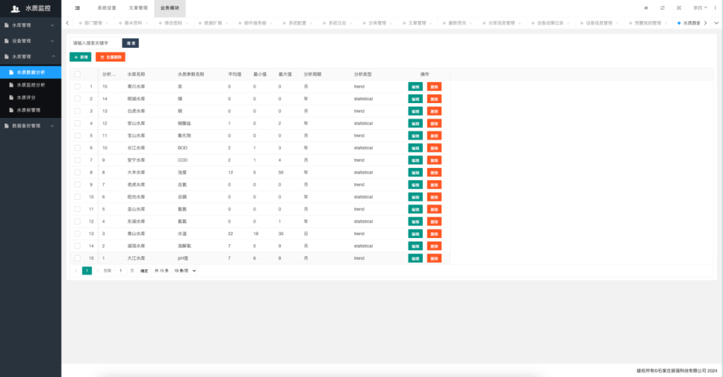Focus the search keyword input field
The width and height of the screenshot is (723, 377).
click(95, 43)
